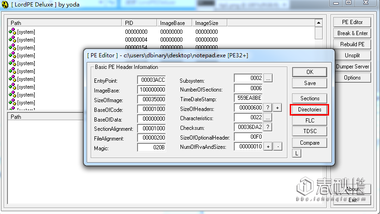380x214 pixels.
Task: Edit the Subsystem value field
Action: point(249,78)
